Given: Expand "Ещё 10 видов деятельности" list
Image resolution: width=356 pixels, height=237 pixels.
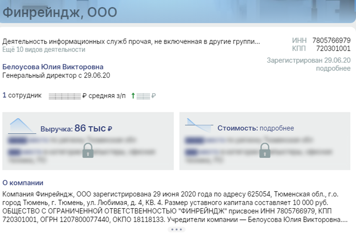Looking at the screenshot, I should (x=44, y=49).
